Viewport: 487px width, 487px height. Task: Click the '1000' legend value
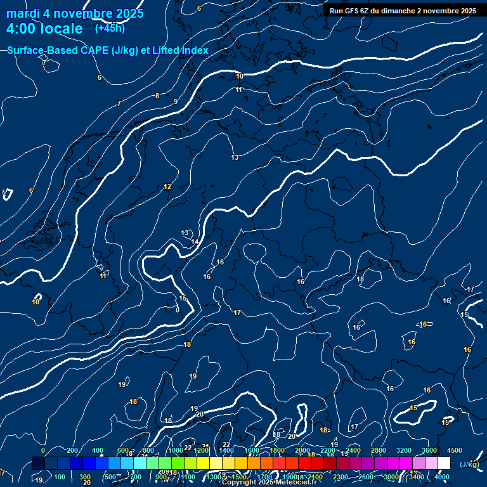click(176, 450)
